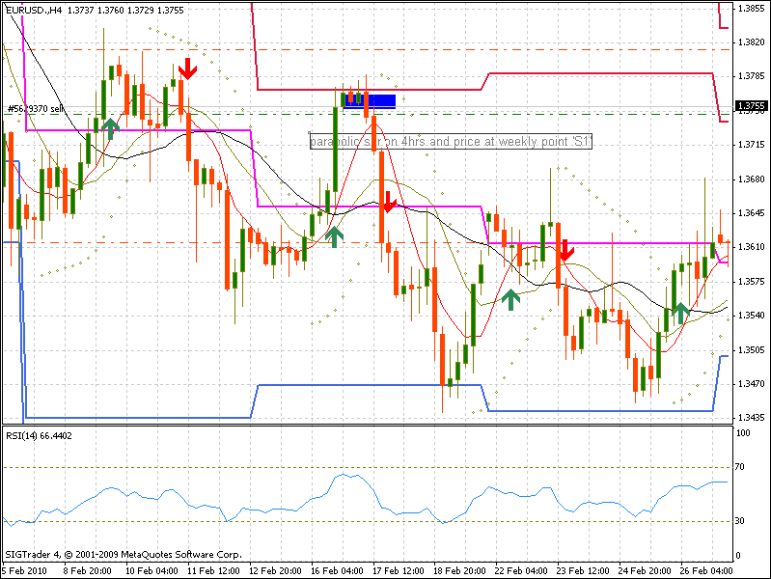This screenshot has width=771, height=579.
Task: Click the RSI(14) indicator label
Action: click(x=39, y=436)
